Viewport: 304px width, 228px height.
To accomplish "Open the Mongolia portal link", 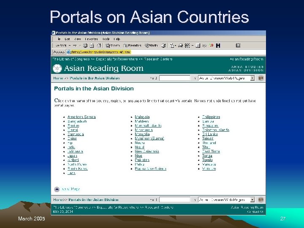I will (x=142, y=134).
